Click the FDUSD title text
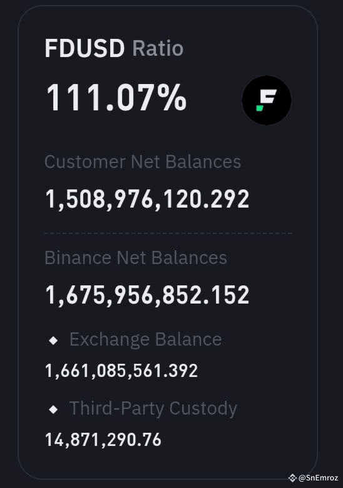The height and width of the screenshot is (488, 343). click(x=84, y=48)
